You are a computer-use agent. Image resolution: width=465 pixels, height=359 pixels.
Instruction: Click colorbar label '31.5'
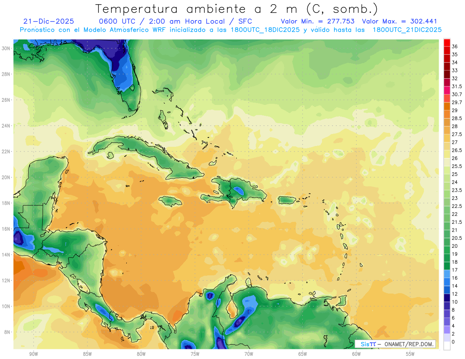[x=457, y=86]
